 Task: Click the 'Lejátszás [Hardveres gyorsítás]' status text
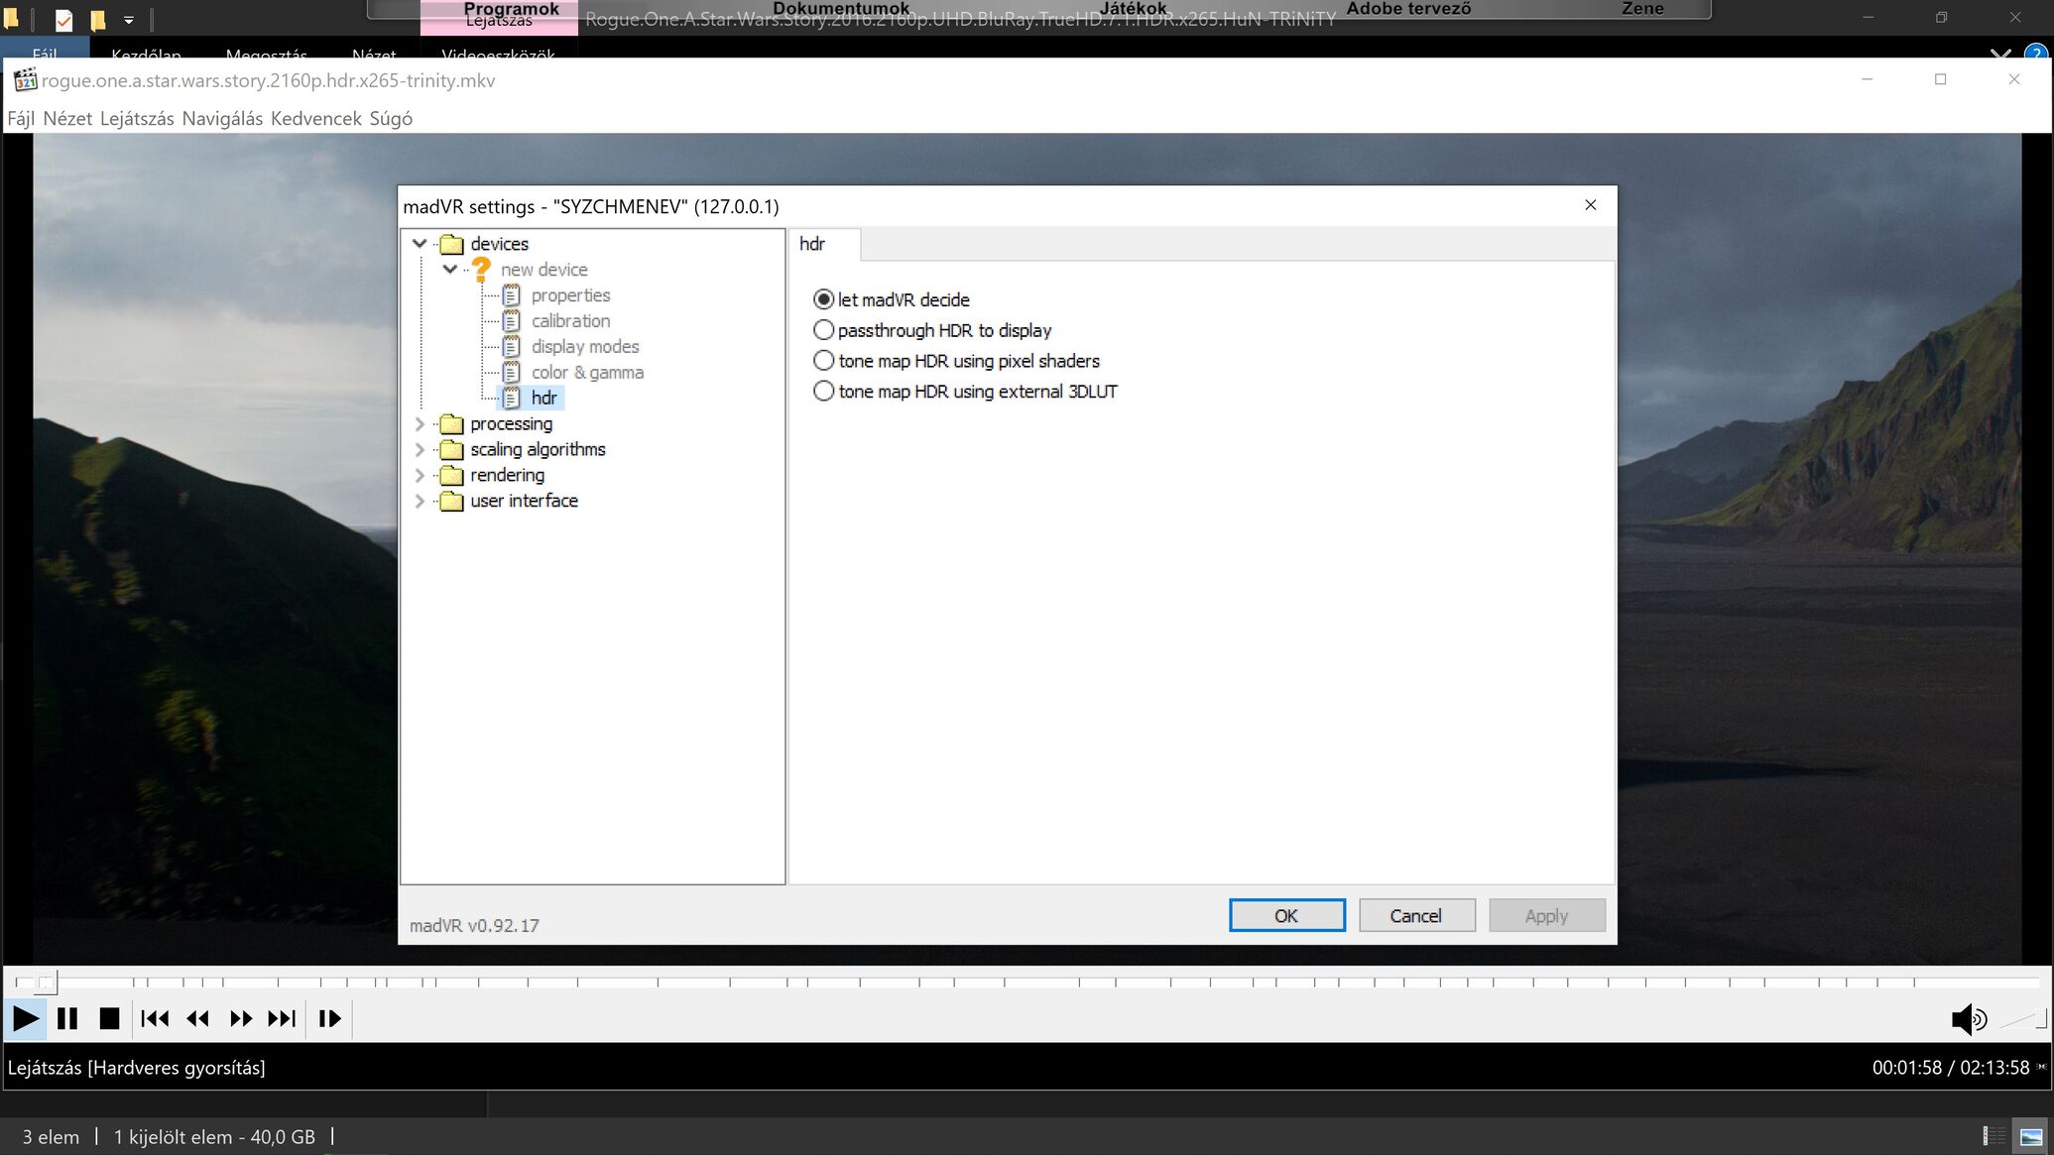pos(137,1068)
